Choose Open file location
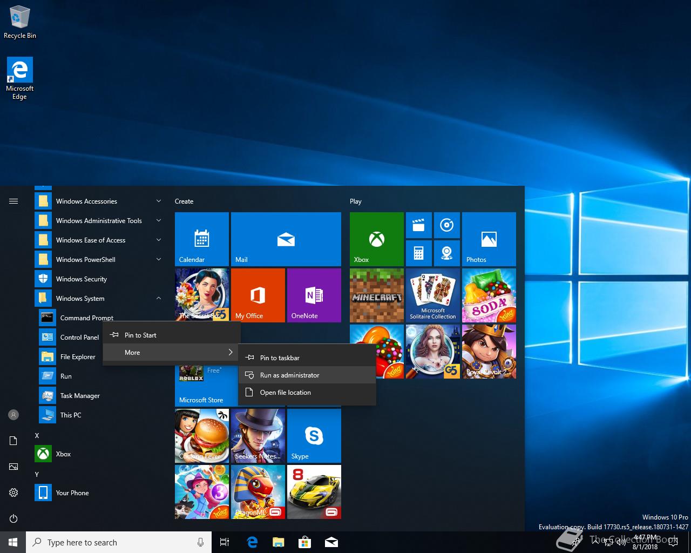Screen dimensions: 691x553 click(307, 393)
